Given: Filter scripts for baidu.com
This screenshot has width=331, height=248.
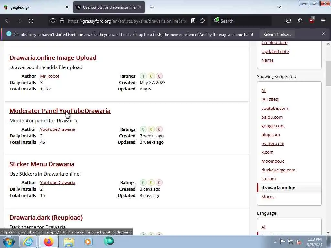Looking at the screenshot, I should coord(272,117).
